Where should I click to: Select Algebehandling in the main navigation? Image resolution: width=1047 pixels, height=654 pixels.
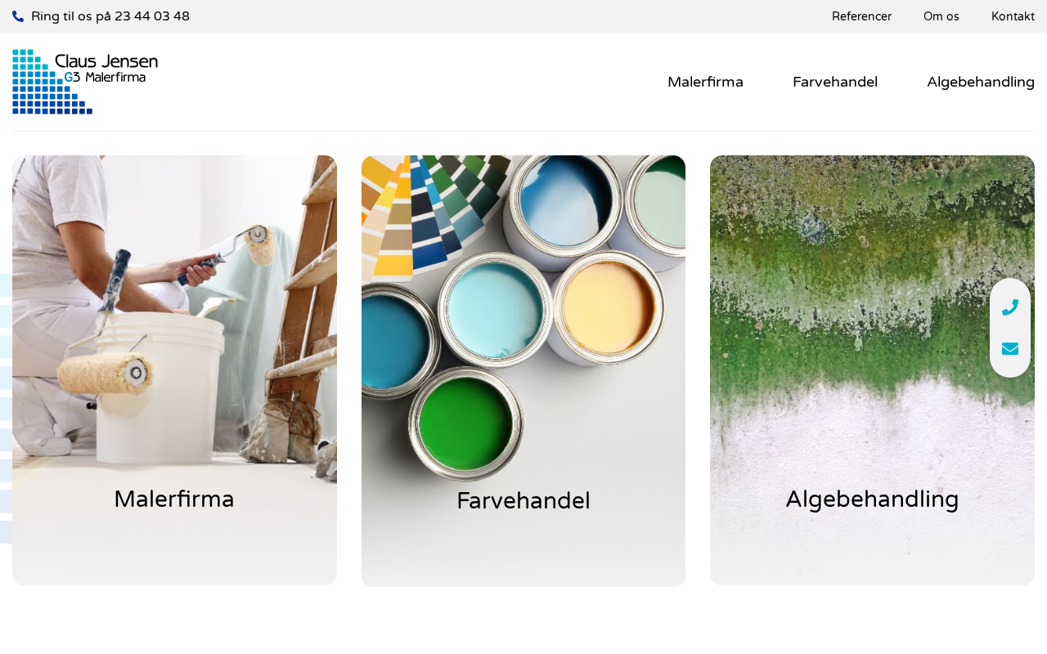point(981,82)
